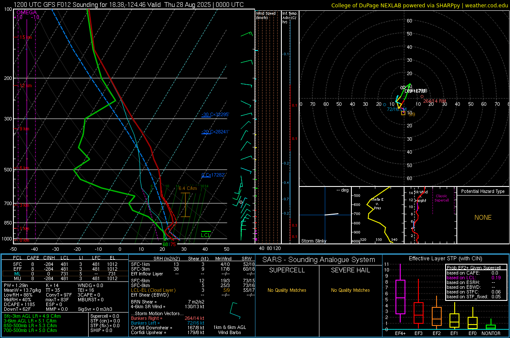Click the orange 'LCL-EL (Cloud Layer)' row

coord(193,290)
